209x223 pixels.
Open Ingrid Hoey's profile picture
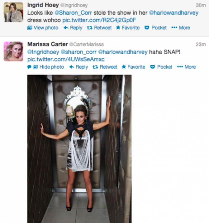(14, 12)
